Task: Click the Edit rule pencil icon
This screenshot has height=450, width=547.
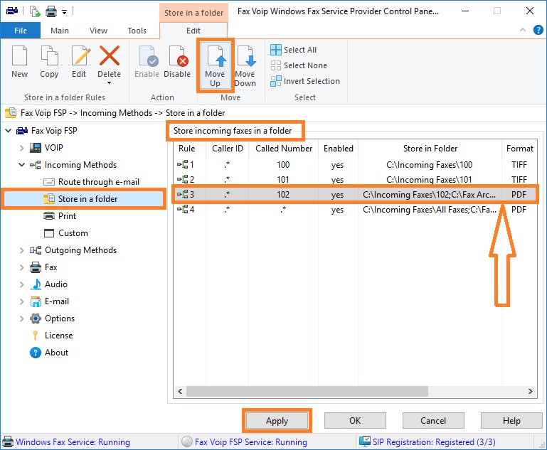Action: 80,55
